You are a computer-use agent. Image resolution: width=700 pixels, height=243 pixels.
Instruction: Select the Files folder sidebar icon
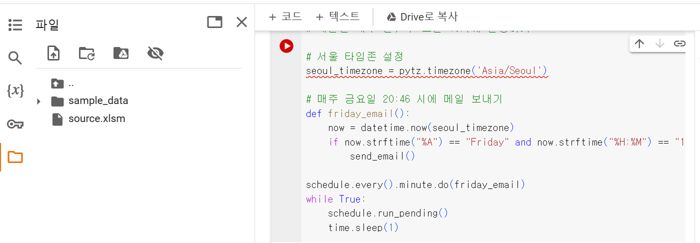tap(15, 157)
